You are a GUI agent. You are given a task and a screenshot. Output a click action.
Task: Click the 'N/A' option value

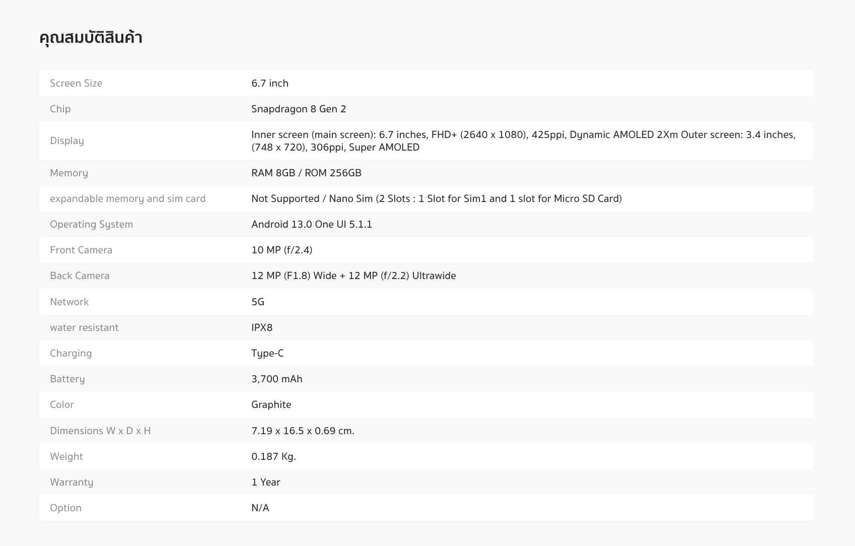click(x=260, y=508)
